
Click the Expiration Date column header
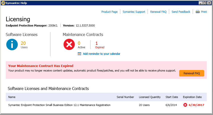coord(192,97)
